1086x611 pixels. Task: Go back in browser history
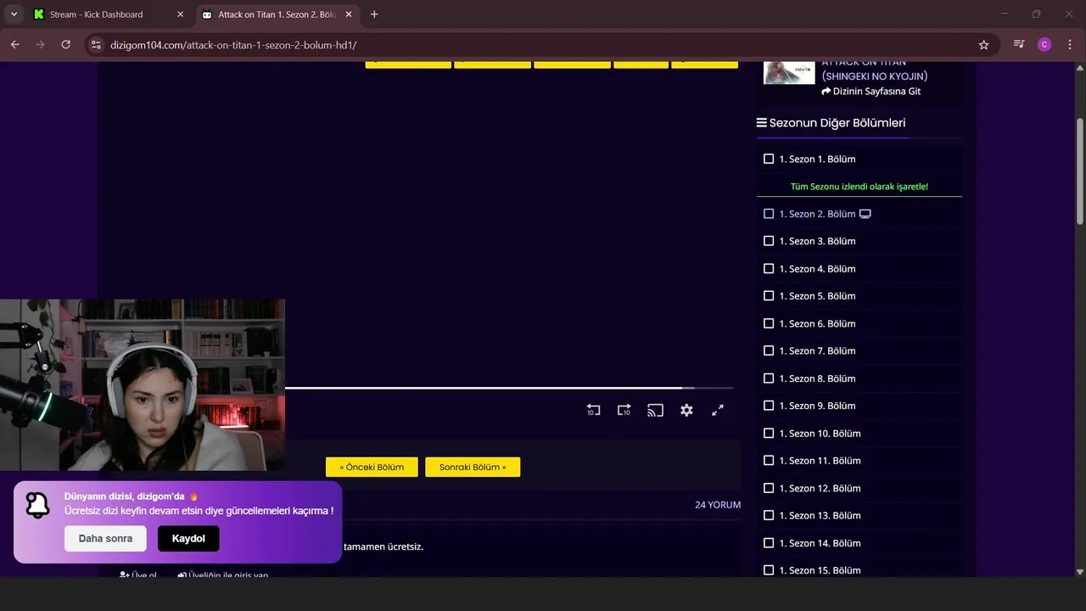pyautogui.click(x=15, y=45)
